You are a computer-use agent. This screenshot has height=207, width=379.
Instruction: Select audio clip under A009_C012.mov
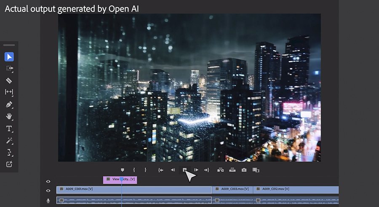[x=296, y=200]
